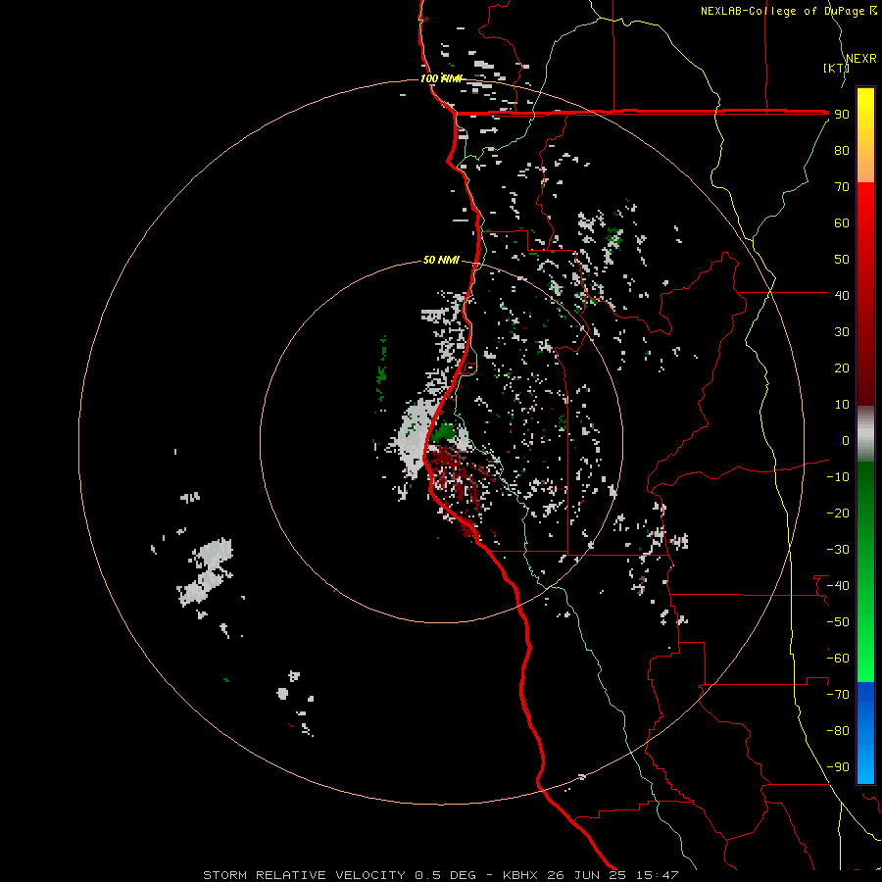Pick the gray zero-velocity segment of color bar
Viewport: 882px width, 882px height.
point(865,434)
